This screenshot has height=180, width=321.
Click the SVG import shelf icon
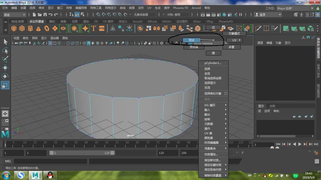[102, 28]
